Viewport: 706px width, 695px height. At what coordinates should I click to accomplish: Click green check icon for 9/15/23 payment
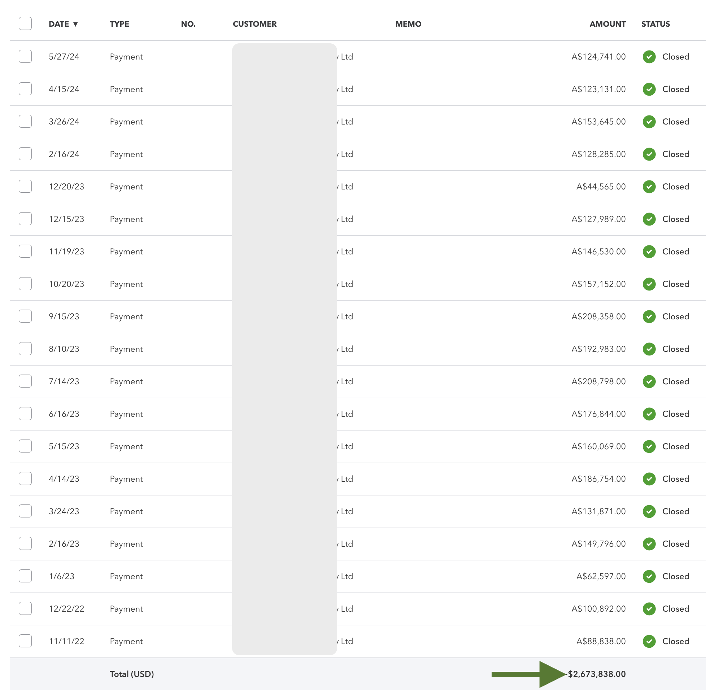click(649, 316)
